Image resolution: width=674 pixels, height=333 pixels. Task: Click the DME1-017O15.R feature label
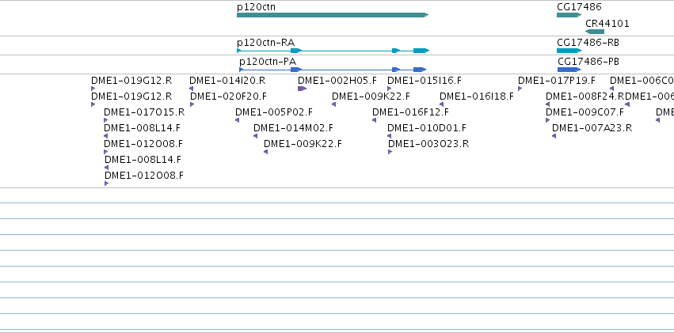tap(144, 112)
